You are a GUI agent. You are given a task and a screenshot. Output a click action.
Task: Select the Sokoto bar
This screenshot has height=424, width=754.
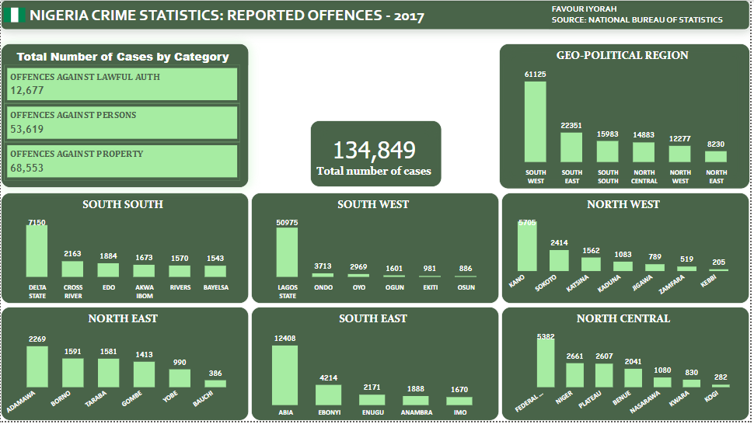pyautogui.click(x=559, y=260)
